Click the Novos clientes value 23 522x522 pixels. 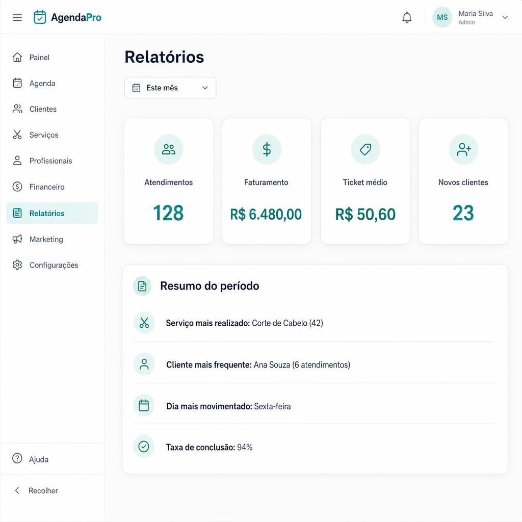(463, 213)
